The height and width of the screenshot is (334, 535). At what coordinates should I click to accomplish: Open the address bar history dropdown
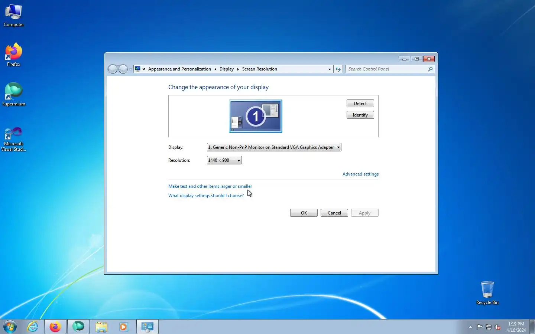(x=330, y=69)
